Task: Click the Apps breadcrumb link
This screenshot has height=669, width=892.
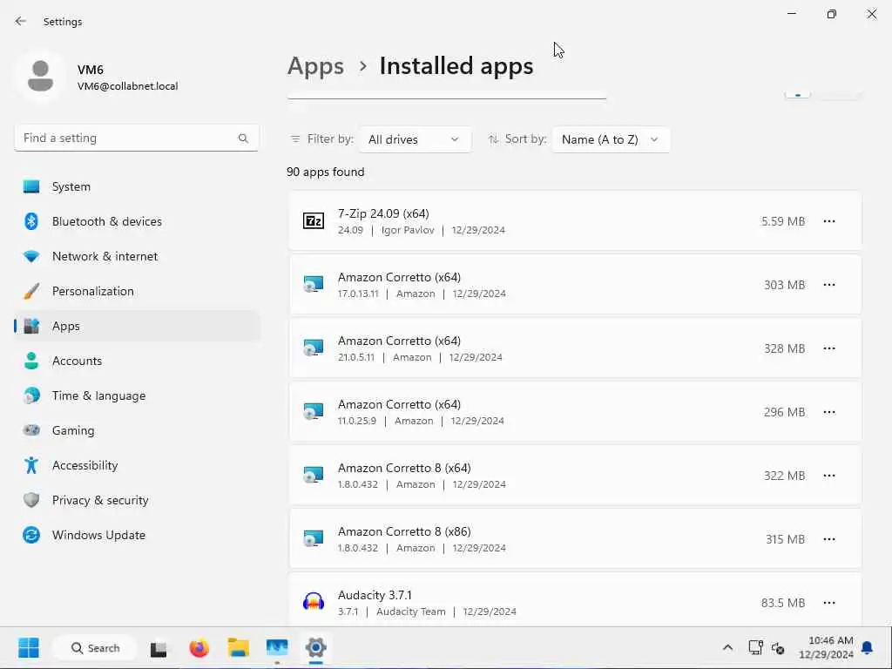Action: coord(315,66)
